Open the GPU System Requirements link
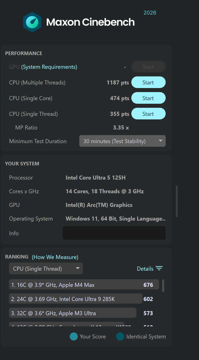The height and width of the screenshot is (360, 199). [x=49, y=67]
